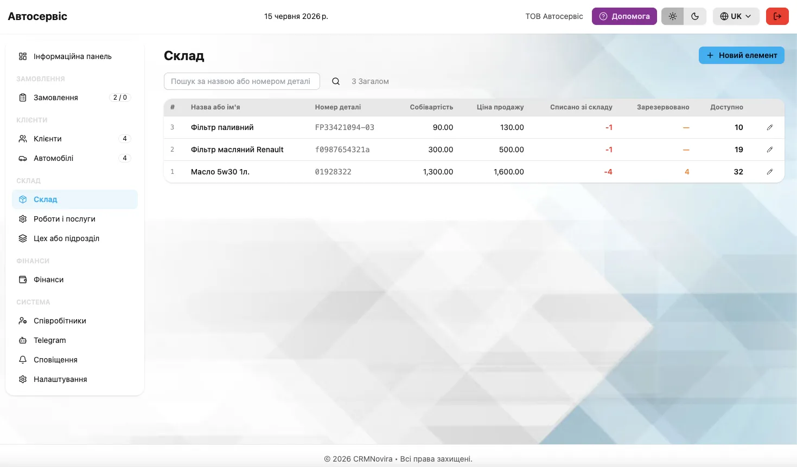
Task: Click part number FP33421094-03
Action: pyautogui.click(x=345, y=127)
